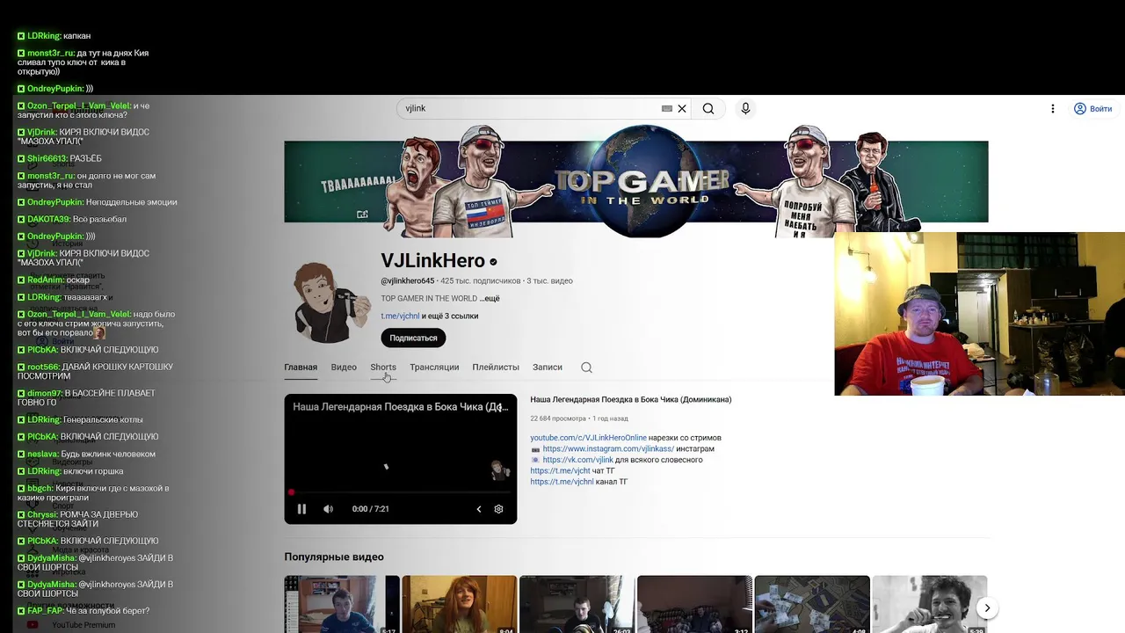Open the player settings gear
Viewport: 1125px width, 633px height.
click(498, 509)
